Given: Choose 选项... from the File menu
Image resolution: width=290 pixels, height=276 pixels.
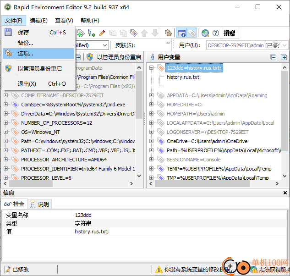Looking at the screenshot, I should pos(38,54).
